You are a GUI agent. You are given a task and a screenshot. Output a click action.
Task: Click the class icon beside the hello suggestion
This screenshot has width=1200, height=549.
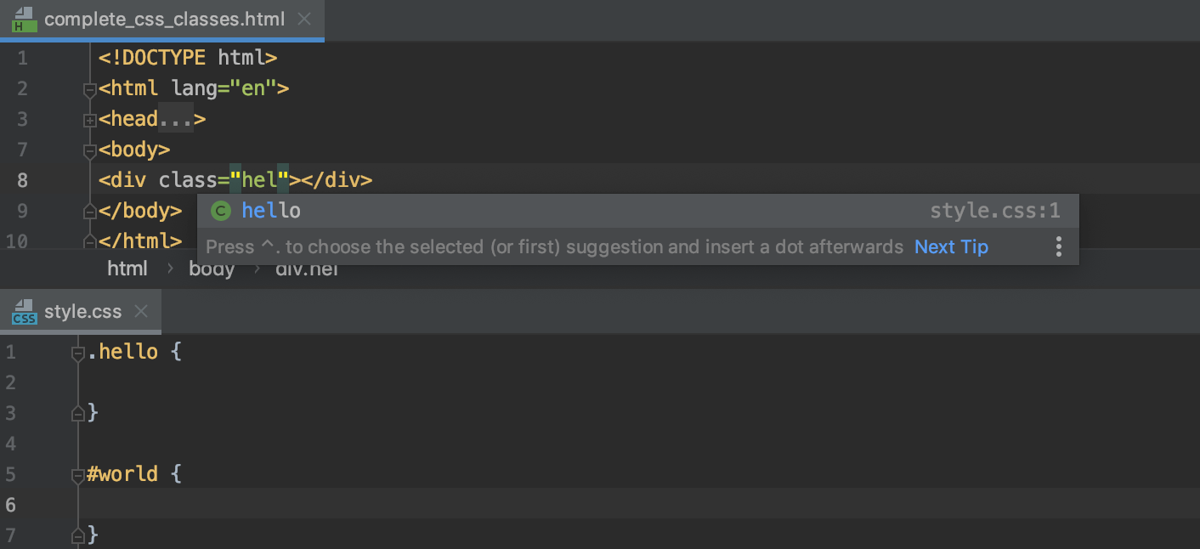(221, 210)
